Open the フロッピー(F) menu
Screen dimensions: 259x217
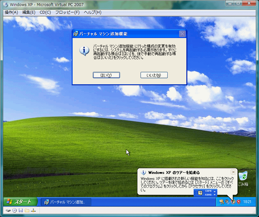pyautogui.click(x=67, y=12)
